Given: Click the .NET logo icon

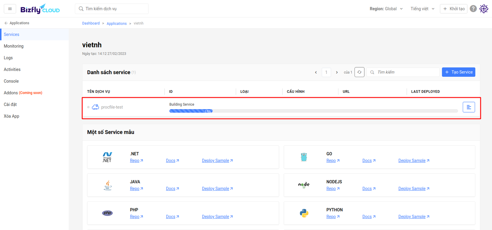Looking at the screenshot, I should click(x=107, y=157).
